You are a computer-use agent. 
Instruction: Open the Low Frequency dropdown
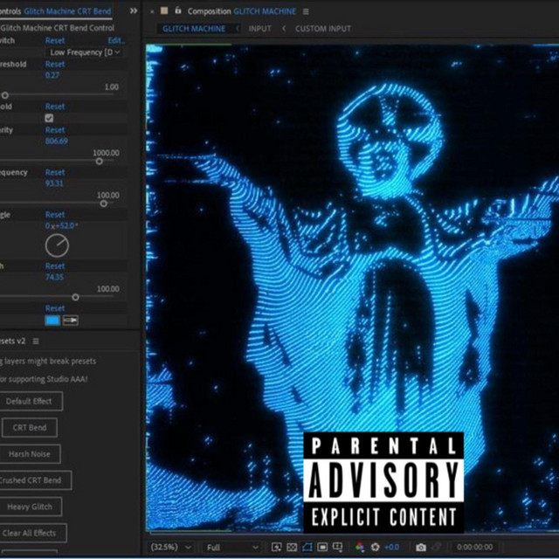[85, 52]
